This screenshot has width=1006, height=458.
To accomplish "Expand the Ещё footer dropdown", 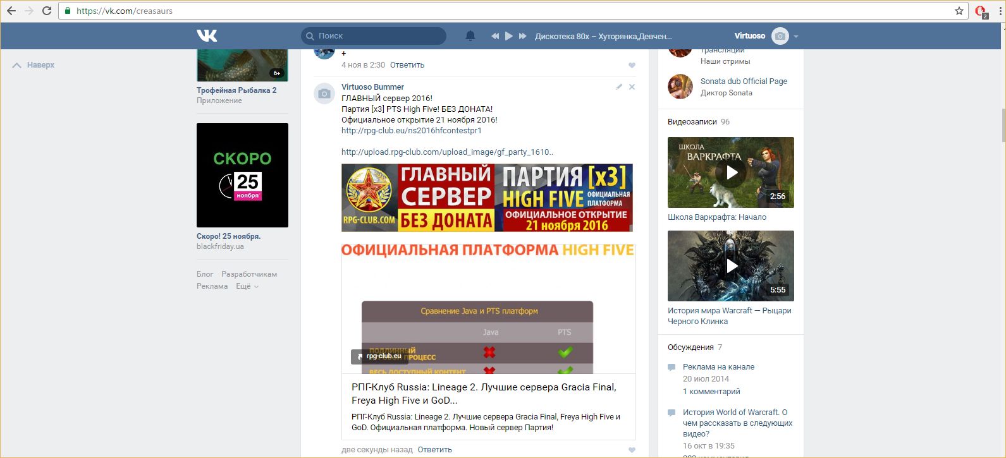I will [247, 286].
